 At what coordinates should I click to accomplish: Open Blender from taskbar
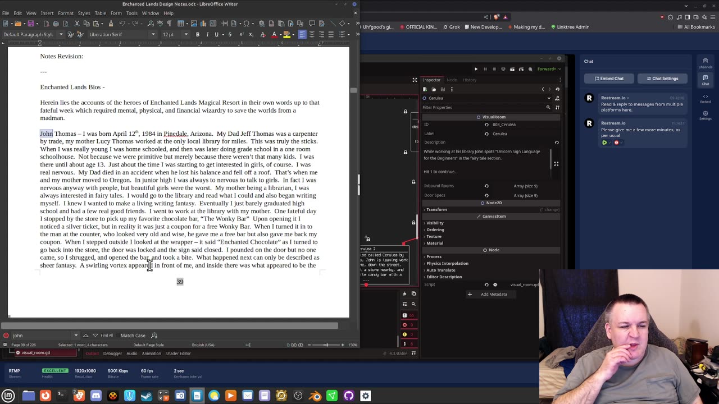(315, 396)
